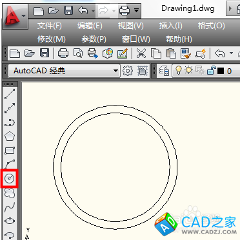Image resolution: width=240 pixels, height=240 pixels.
Task: Click Save in quick access toolbar
Action: point(68,10)
